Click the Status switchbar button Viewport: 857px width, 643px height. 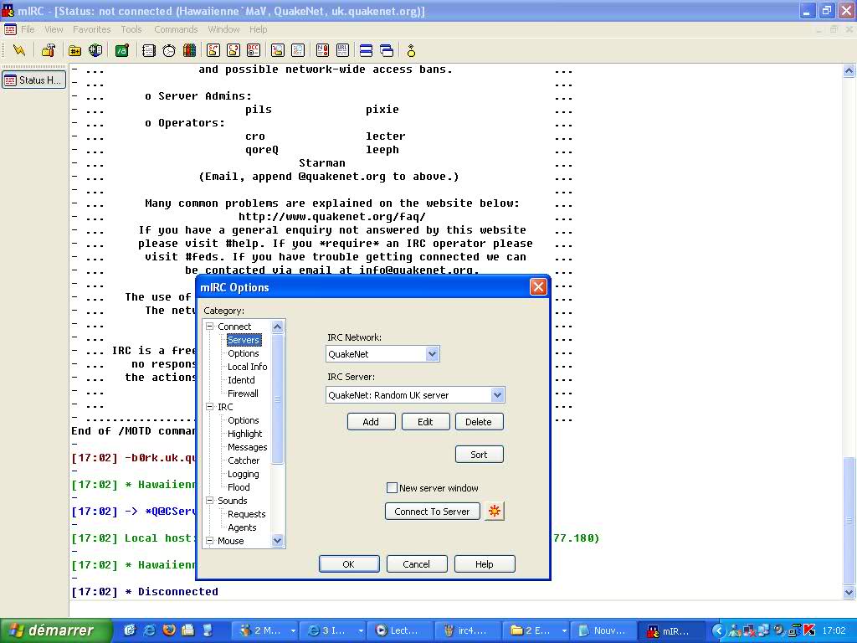click(x=33, y=80)
